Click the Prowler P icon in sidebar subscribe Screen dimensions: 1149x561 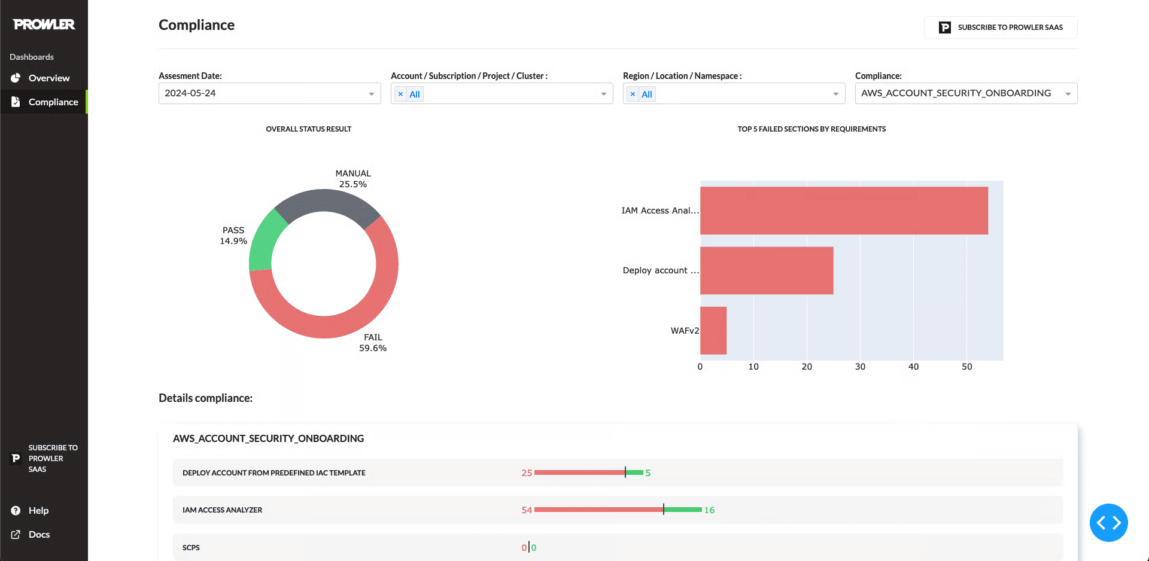point(16,458)
